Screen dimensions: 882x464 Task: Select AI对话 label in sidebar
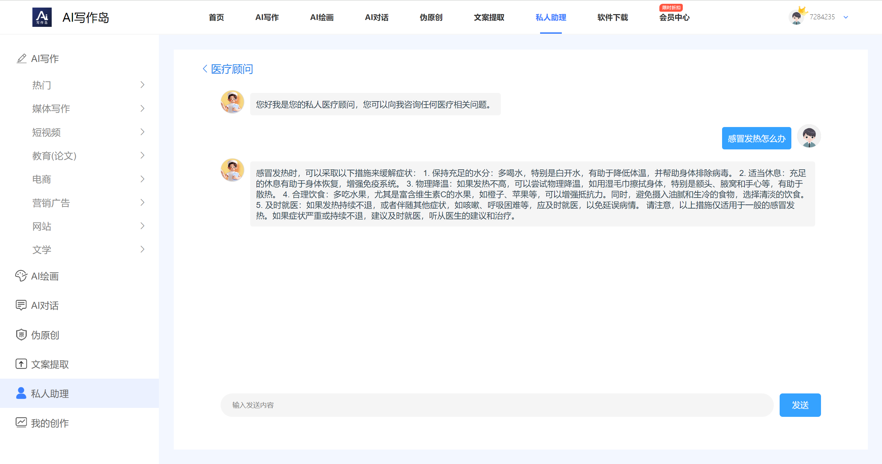point(45,305)
